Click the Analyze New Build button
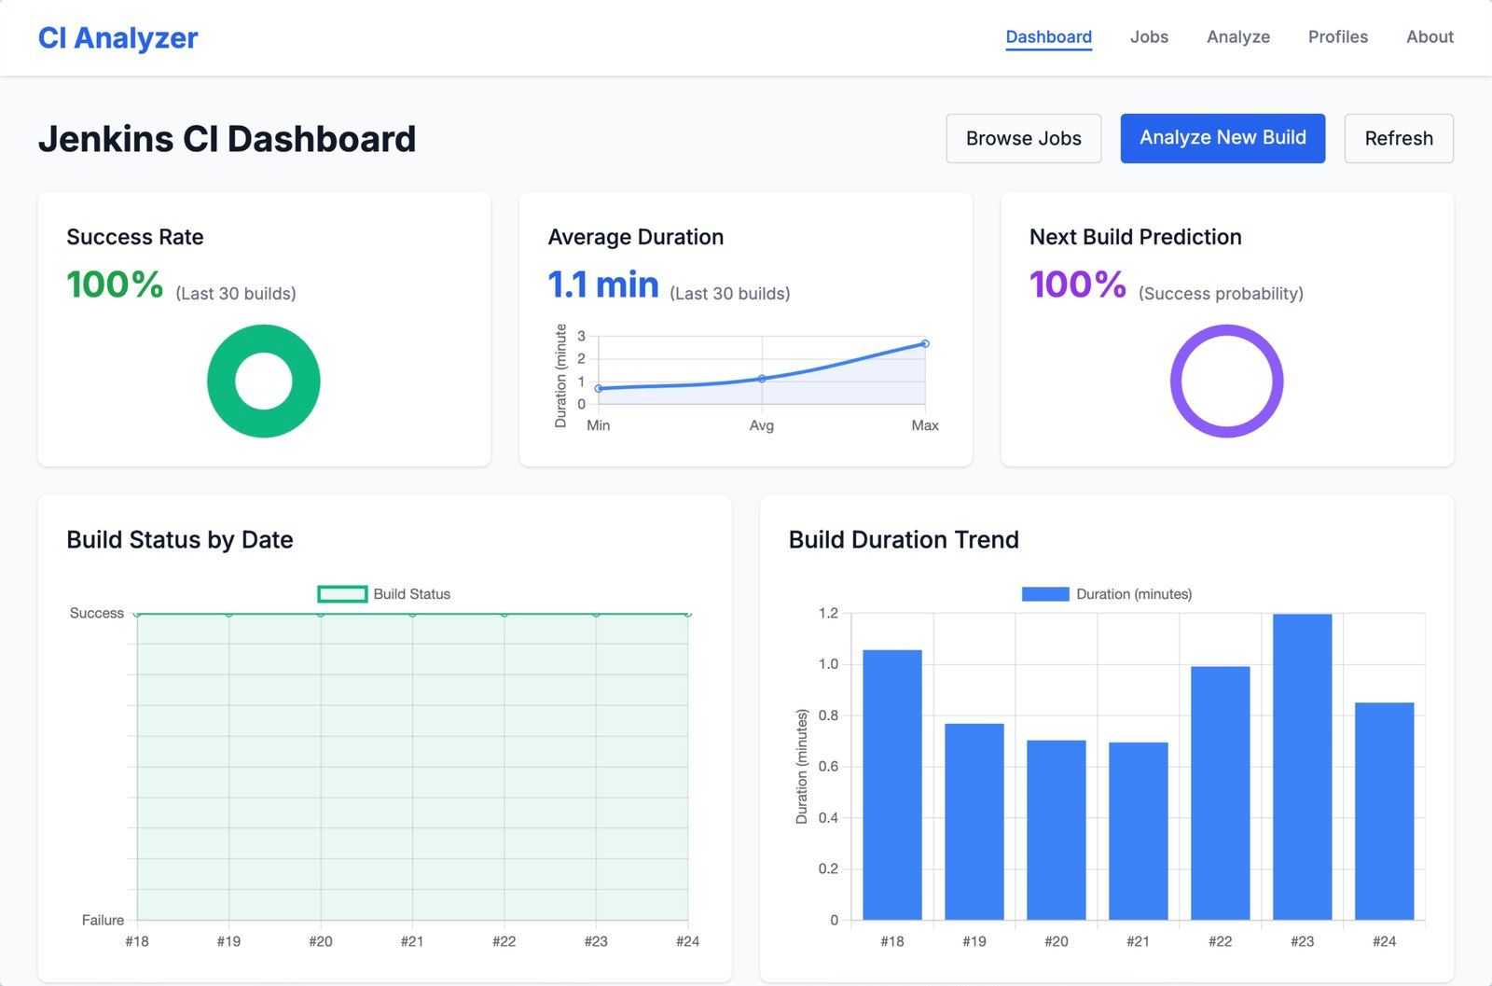The height and width of the screenshot is (986, 1492). click(x=1223, y=138)
